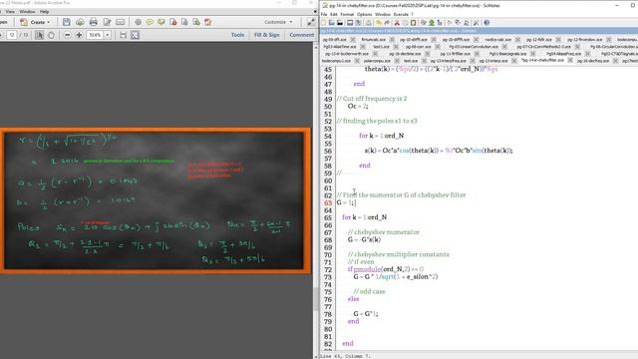
Task: Click the edit document icon in Acrobat
Action: pyautogui.click(x=107, y=22)
